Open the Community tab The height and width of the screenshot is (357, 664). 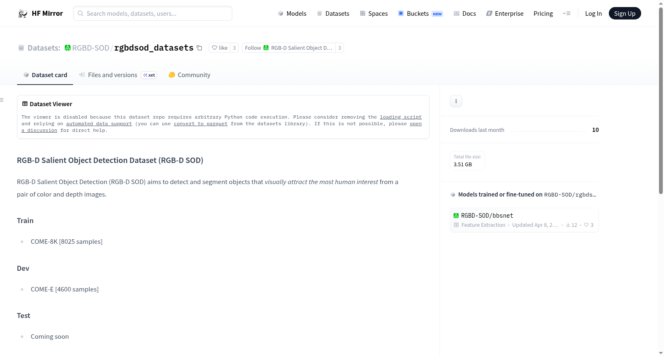click(x=190, y=75)
